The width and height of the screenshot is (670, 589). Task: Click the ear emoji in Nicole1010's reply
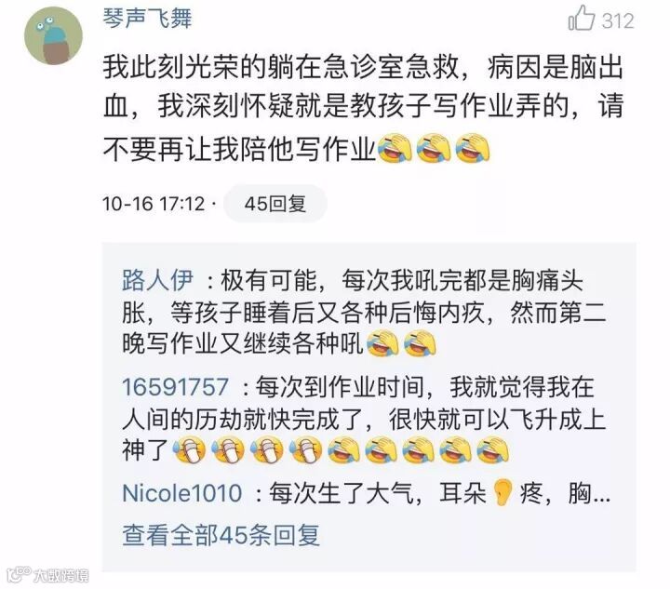coord(502,493)
